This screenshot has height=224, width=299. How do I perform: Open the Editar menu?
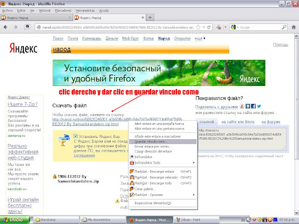[21, 11]
